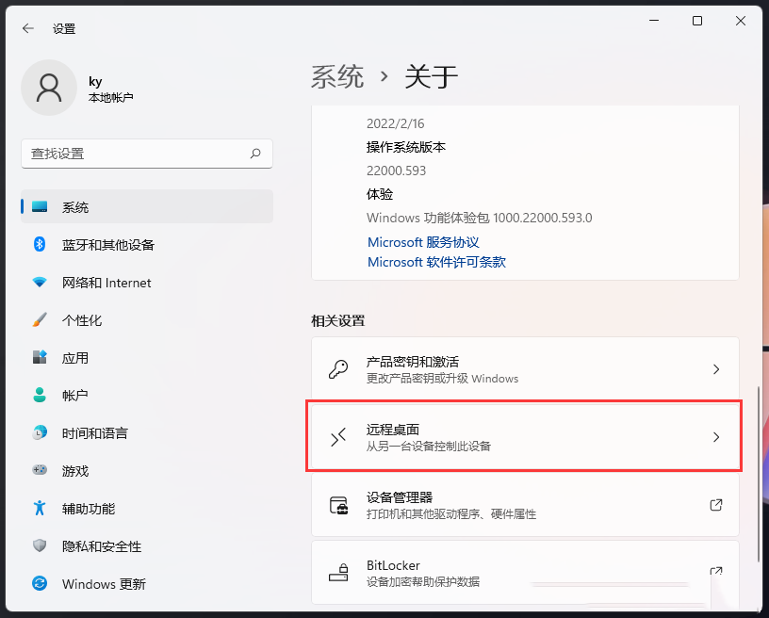Open 设备管理器 external link arrow
This screenshot has height=618, width=769.
713,505
